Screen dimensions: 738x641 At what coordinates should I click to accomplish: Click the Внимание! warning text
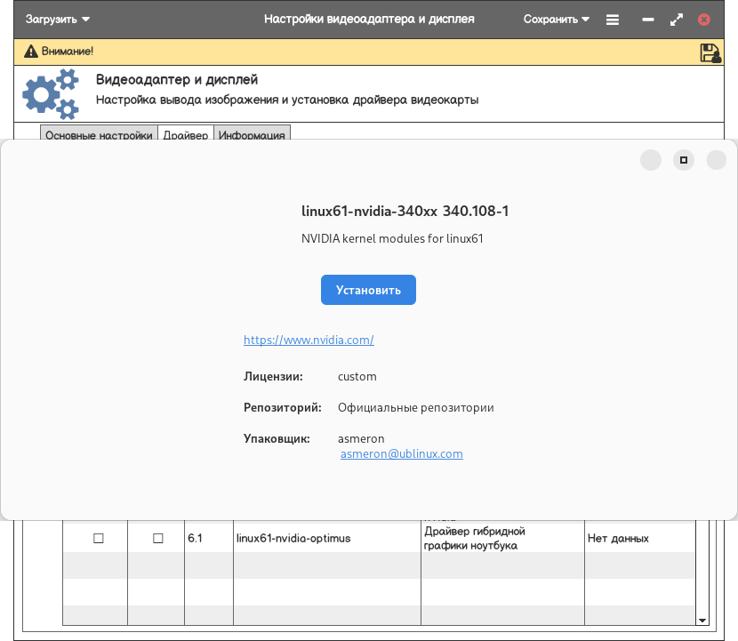(68, 52)
